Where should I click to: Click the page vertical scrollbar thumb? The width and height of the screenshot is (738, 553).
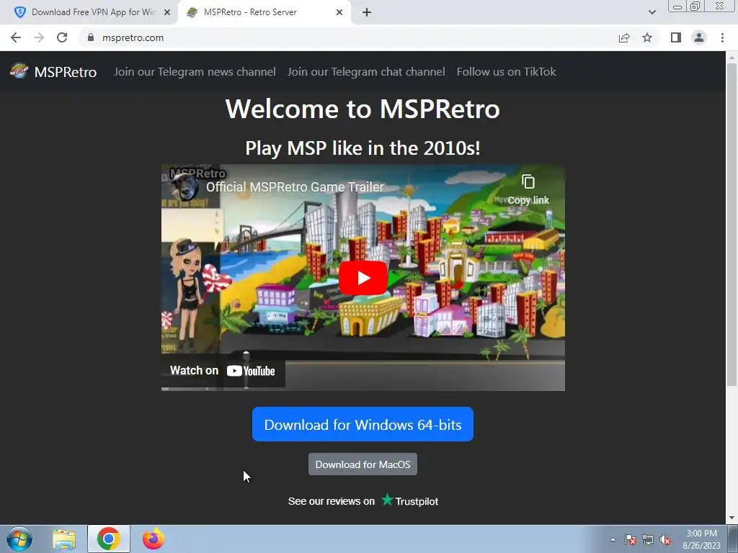click(x=732, y=223)
